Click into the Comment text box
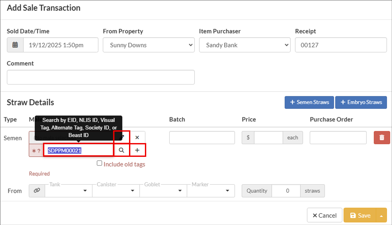Screen dimensions: 392x225 [x=101, y=77]
